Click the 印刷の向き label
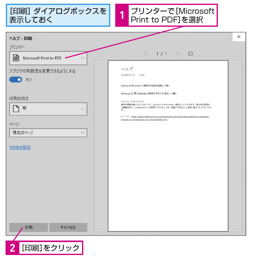The image size is (275, 259). tap(19, 98)
